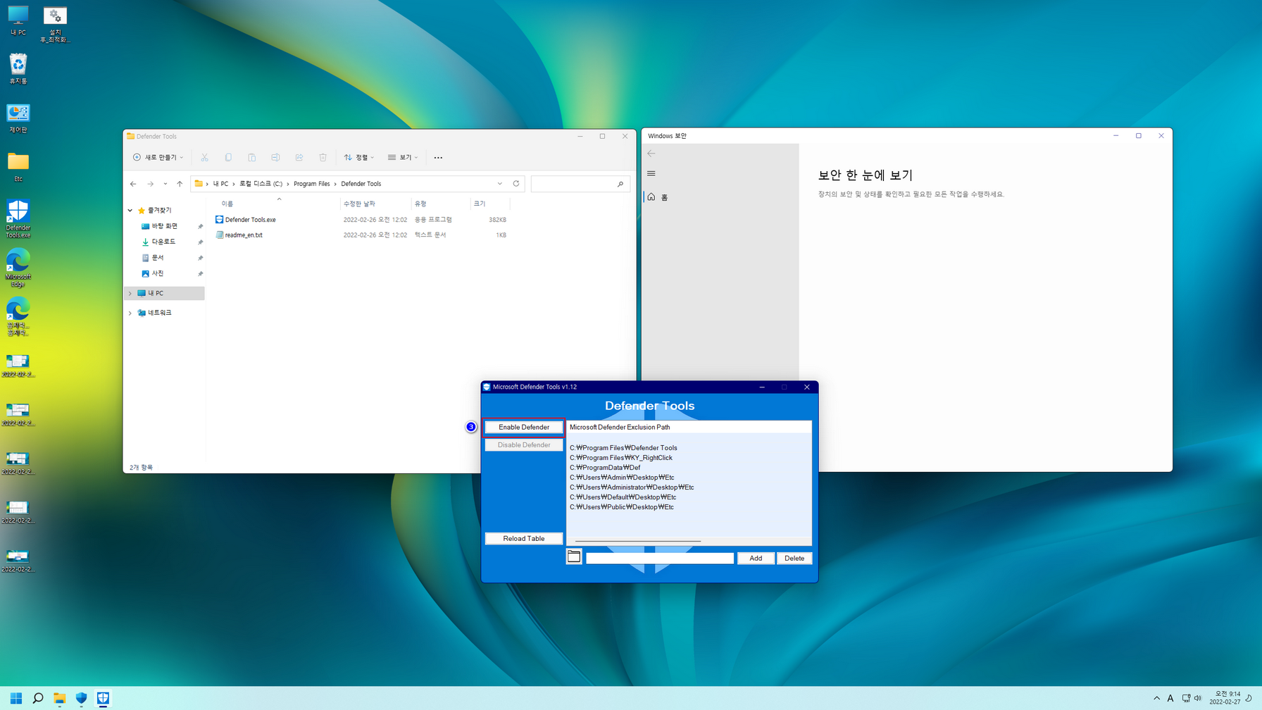Select the C:\ProgramData\Def exclusion path

coord(605,468)
